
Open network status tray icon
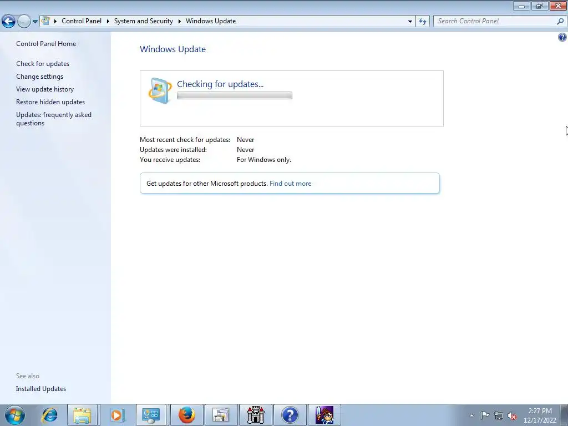click(x=499, y=416)
